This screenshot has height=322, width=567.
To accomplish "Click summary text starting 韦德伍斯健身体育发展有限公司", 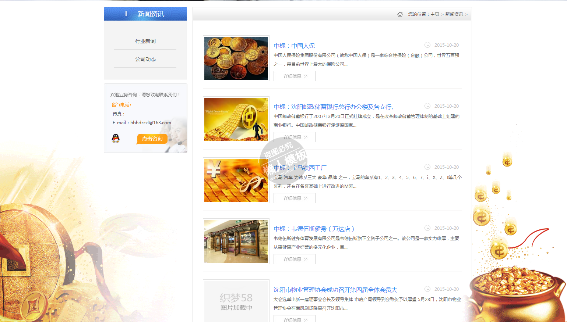I will pyautogui.click(x=366, y=243).
